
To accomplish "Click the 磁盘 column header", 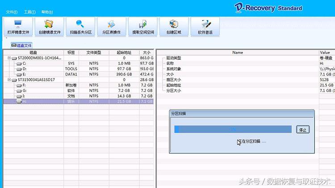I will point(33,52).
